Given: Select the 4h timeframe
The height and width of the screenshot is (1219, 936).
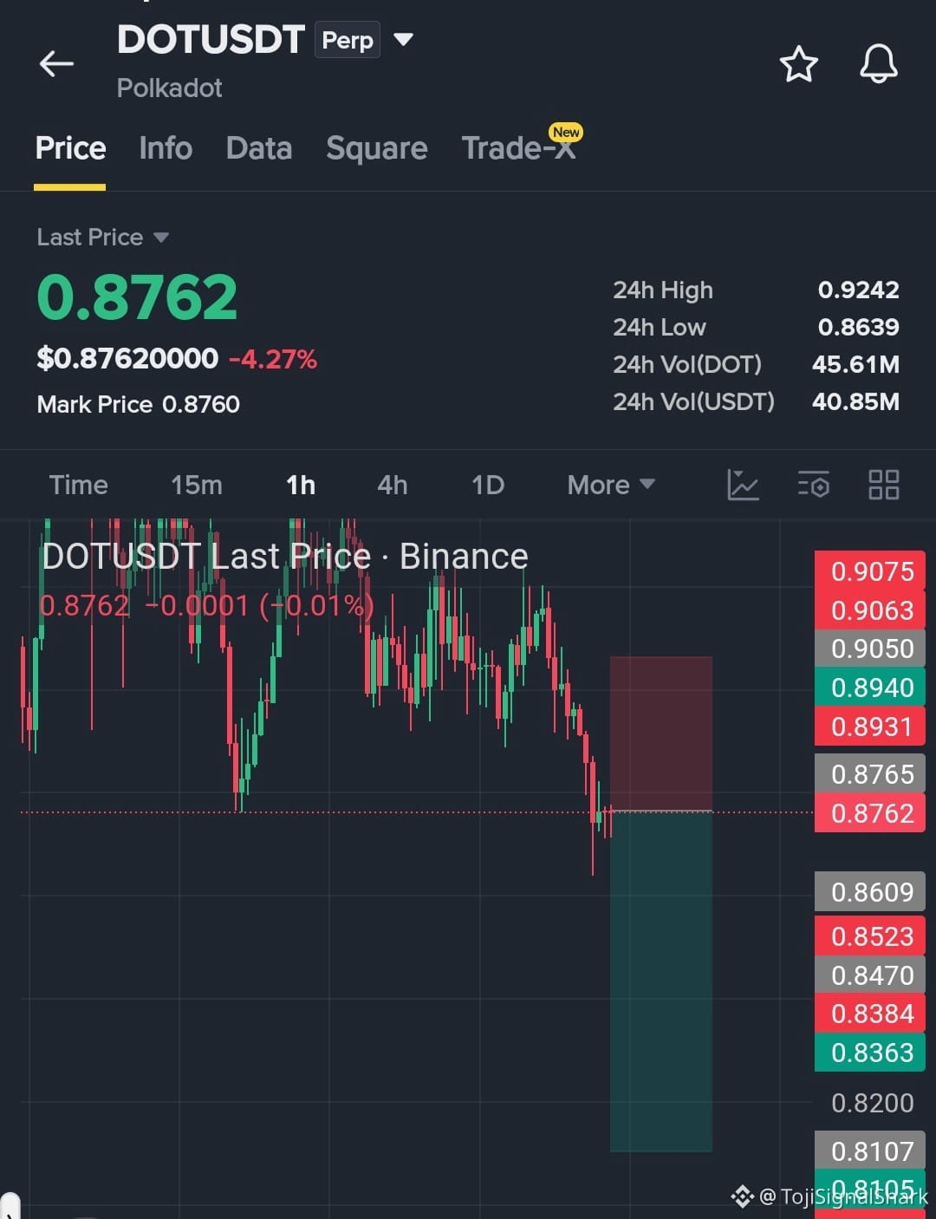Looking at the screenshot, I should click(392, 485).
